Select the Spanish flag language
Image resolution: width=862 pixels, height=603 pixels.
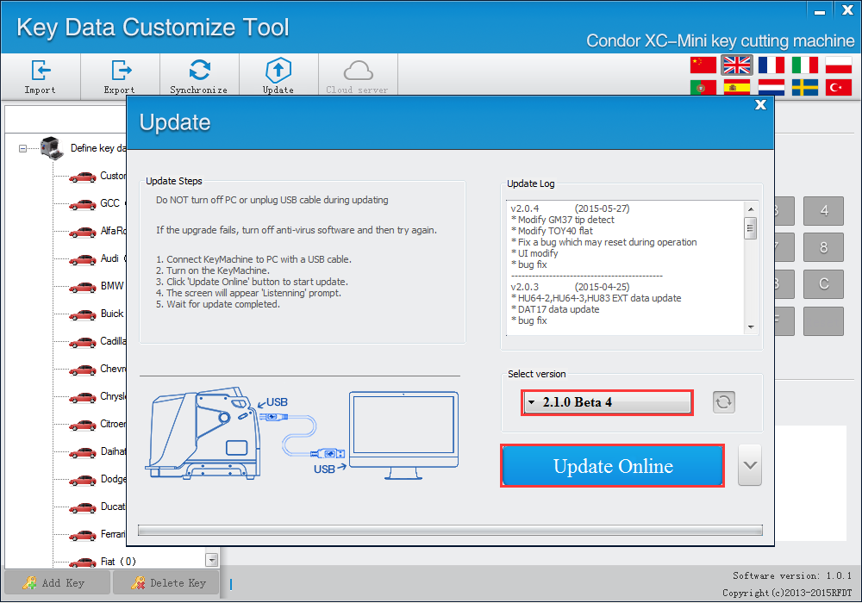(x=737, y=87)
